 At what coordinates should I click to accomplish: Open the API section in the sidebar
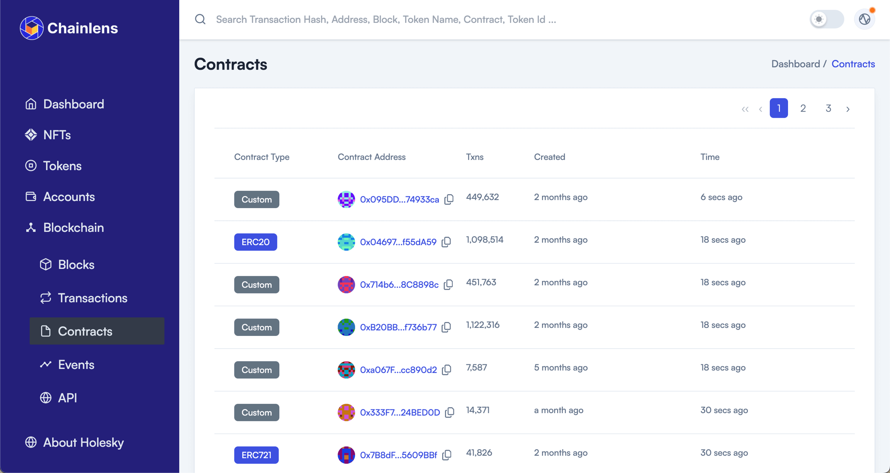pyautogui.click(x=67, y=398)
